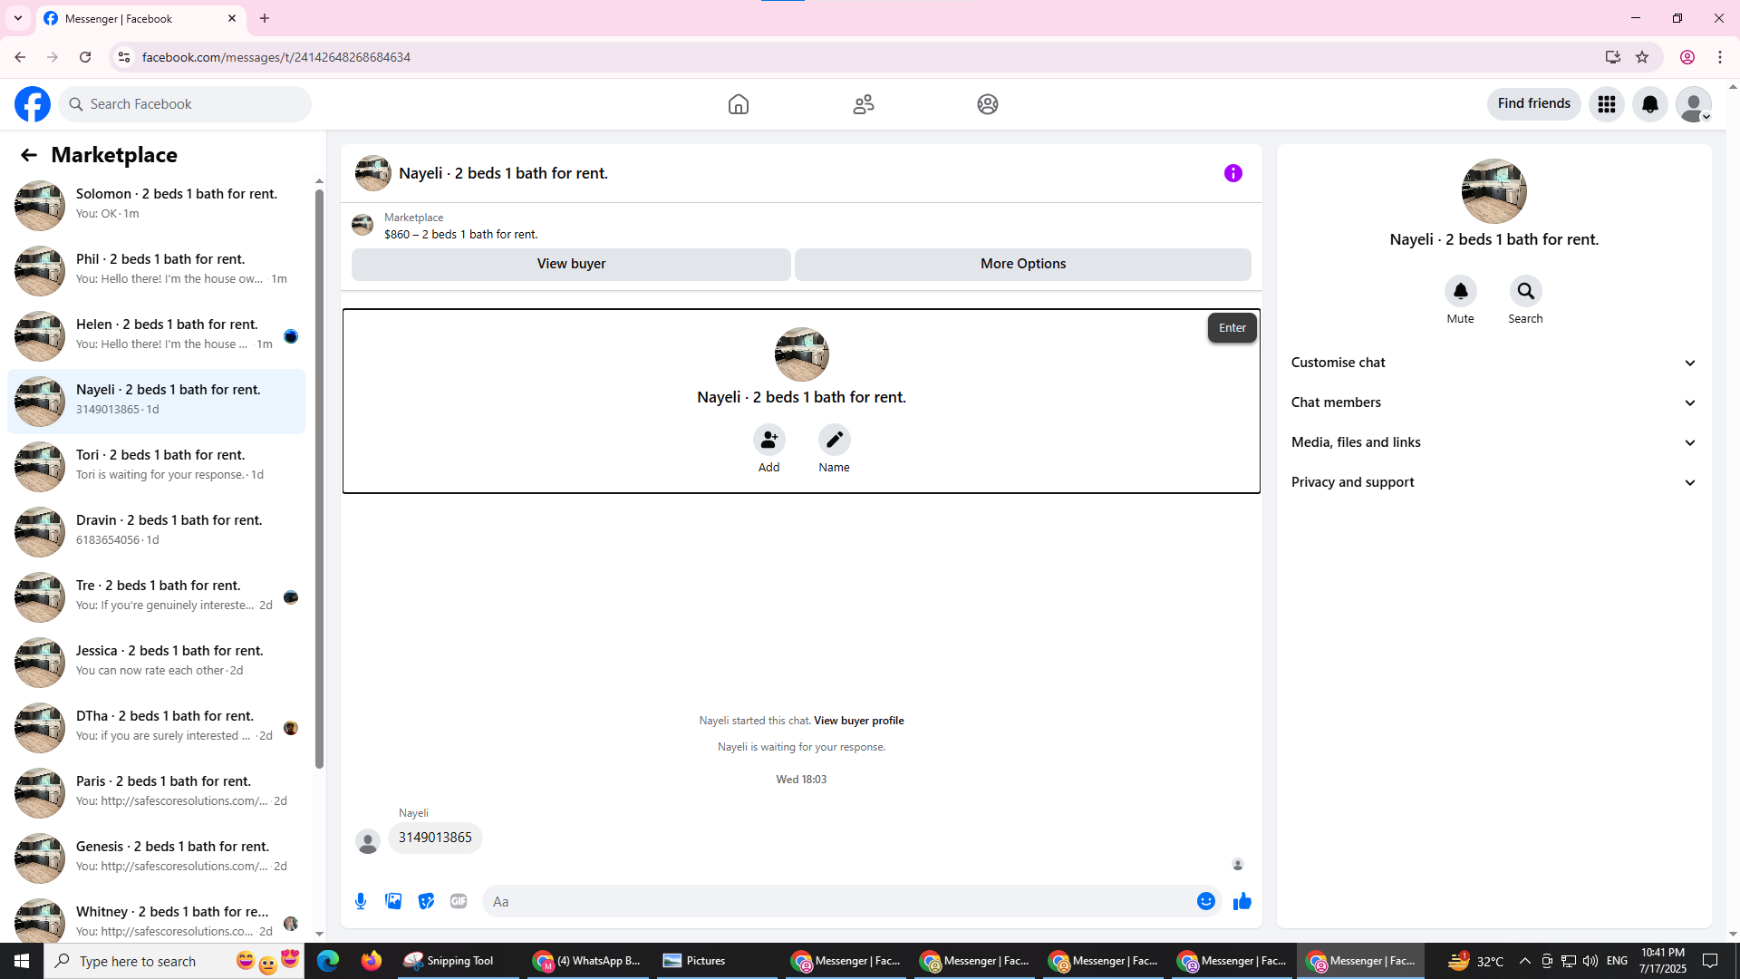Image resolution: width=1740 pixels, height=979 pixels.
Task: Open the Facebook menu grid icon
Action: tap(1607, 104)
